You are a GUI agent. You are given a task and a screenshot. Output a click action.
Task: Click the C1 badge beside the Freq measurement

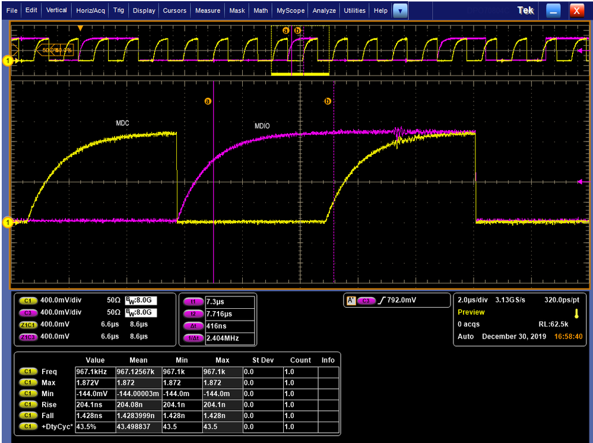coord(28,371)
